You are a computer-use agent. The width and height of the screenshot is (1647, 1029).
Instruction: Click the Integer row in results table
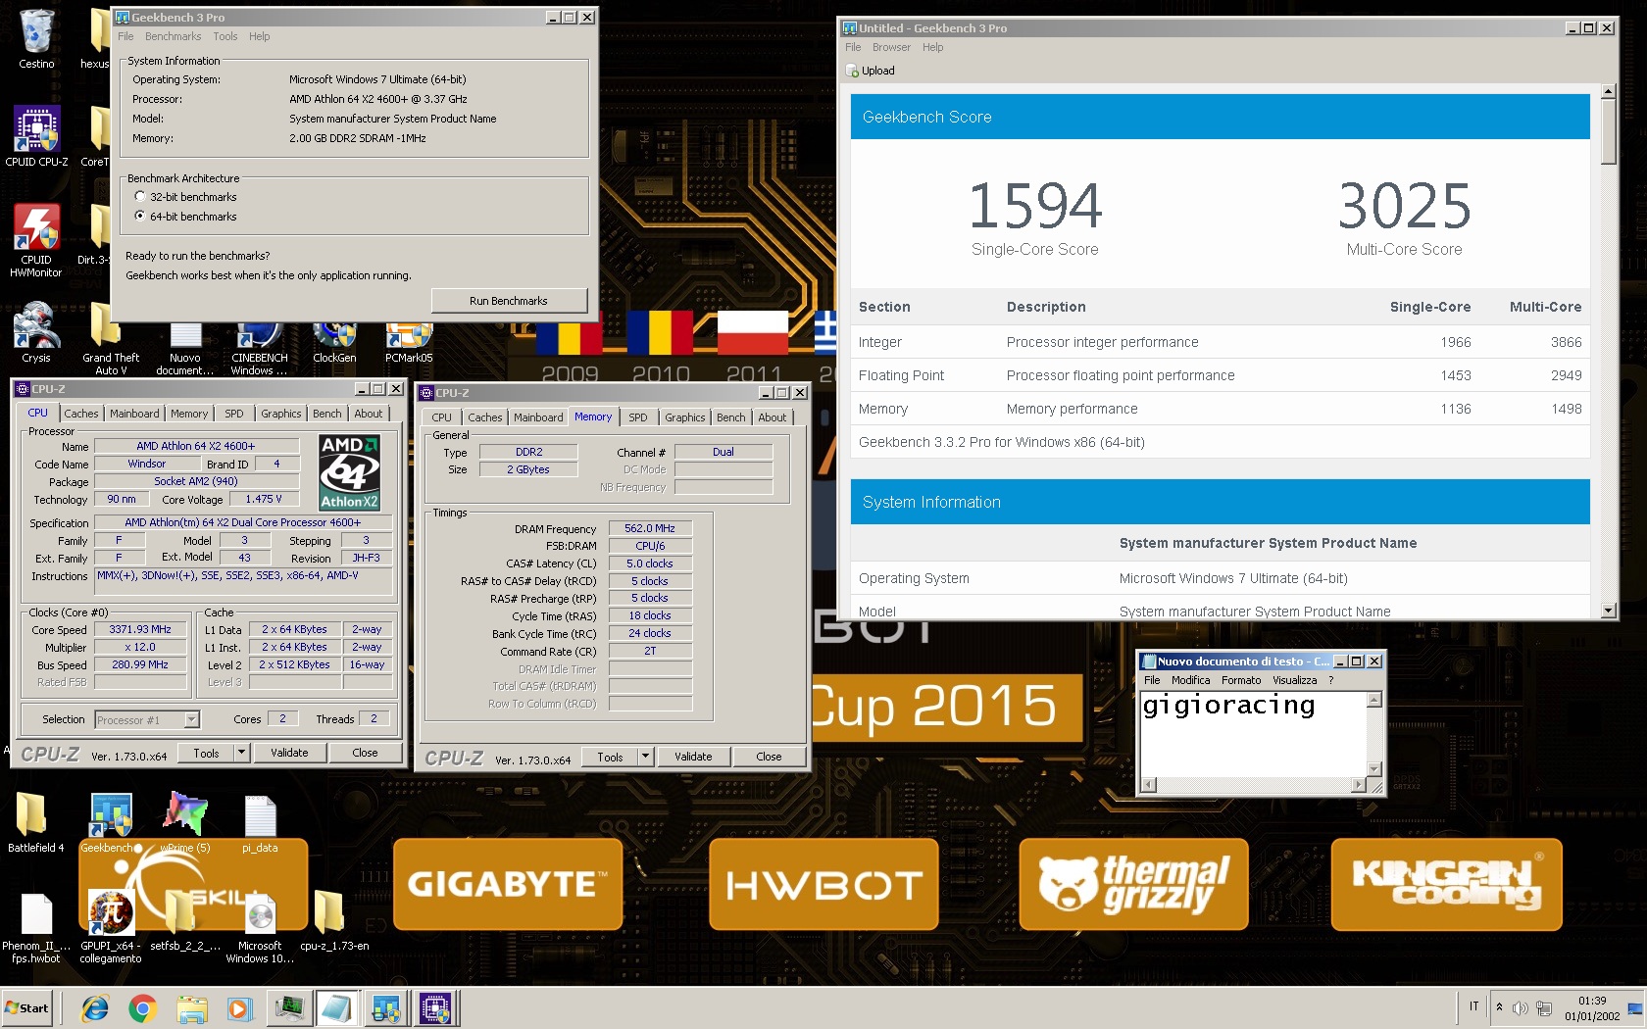pos(1221,342)
